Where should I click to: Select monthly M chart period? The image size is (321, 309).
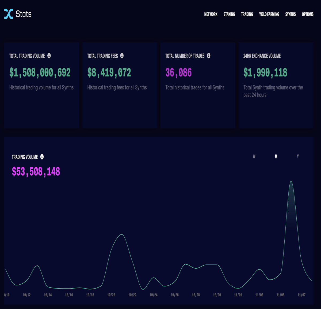[x=276, y=157]
